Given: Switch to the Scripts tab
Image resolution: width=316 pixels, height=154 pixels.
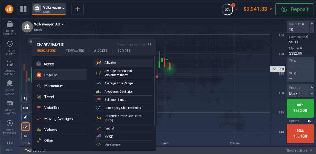Looking at the screenshot, I should (124, 51).
